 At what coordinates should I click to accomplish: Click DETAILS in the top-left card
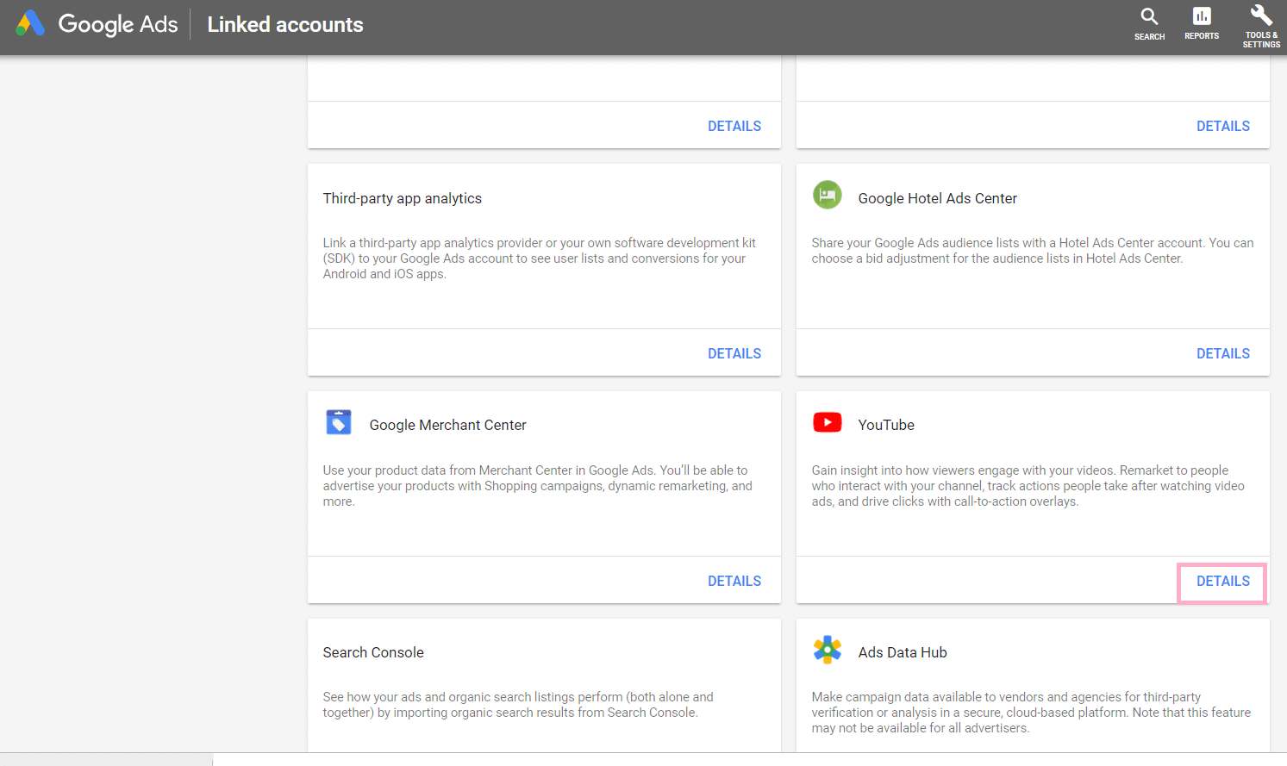(x=734, y=126)
